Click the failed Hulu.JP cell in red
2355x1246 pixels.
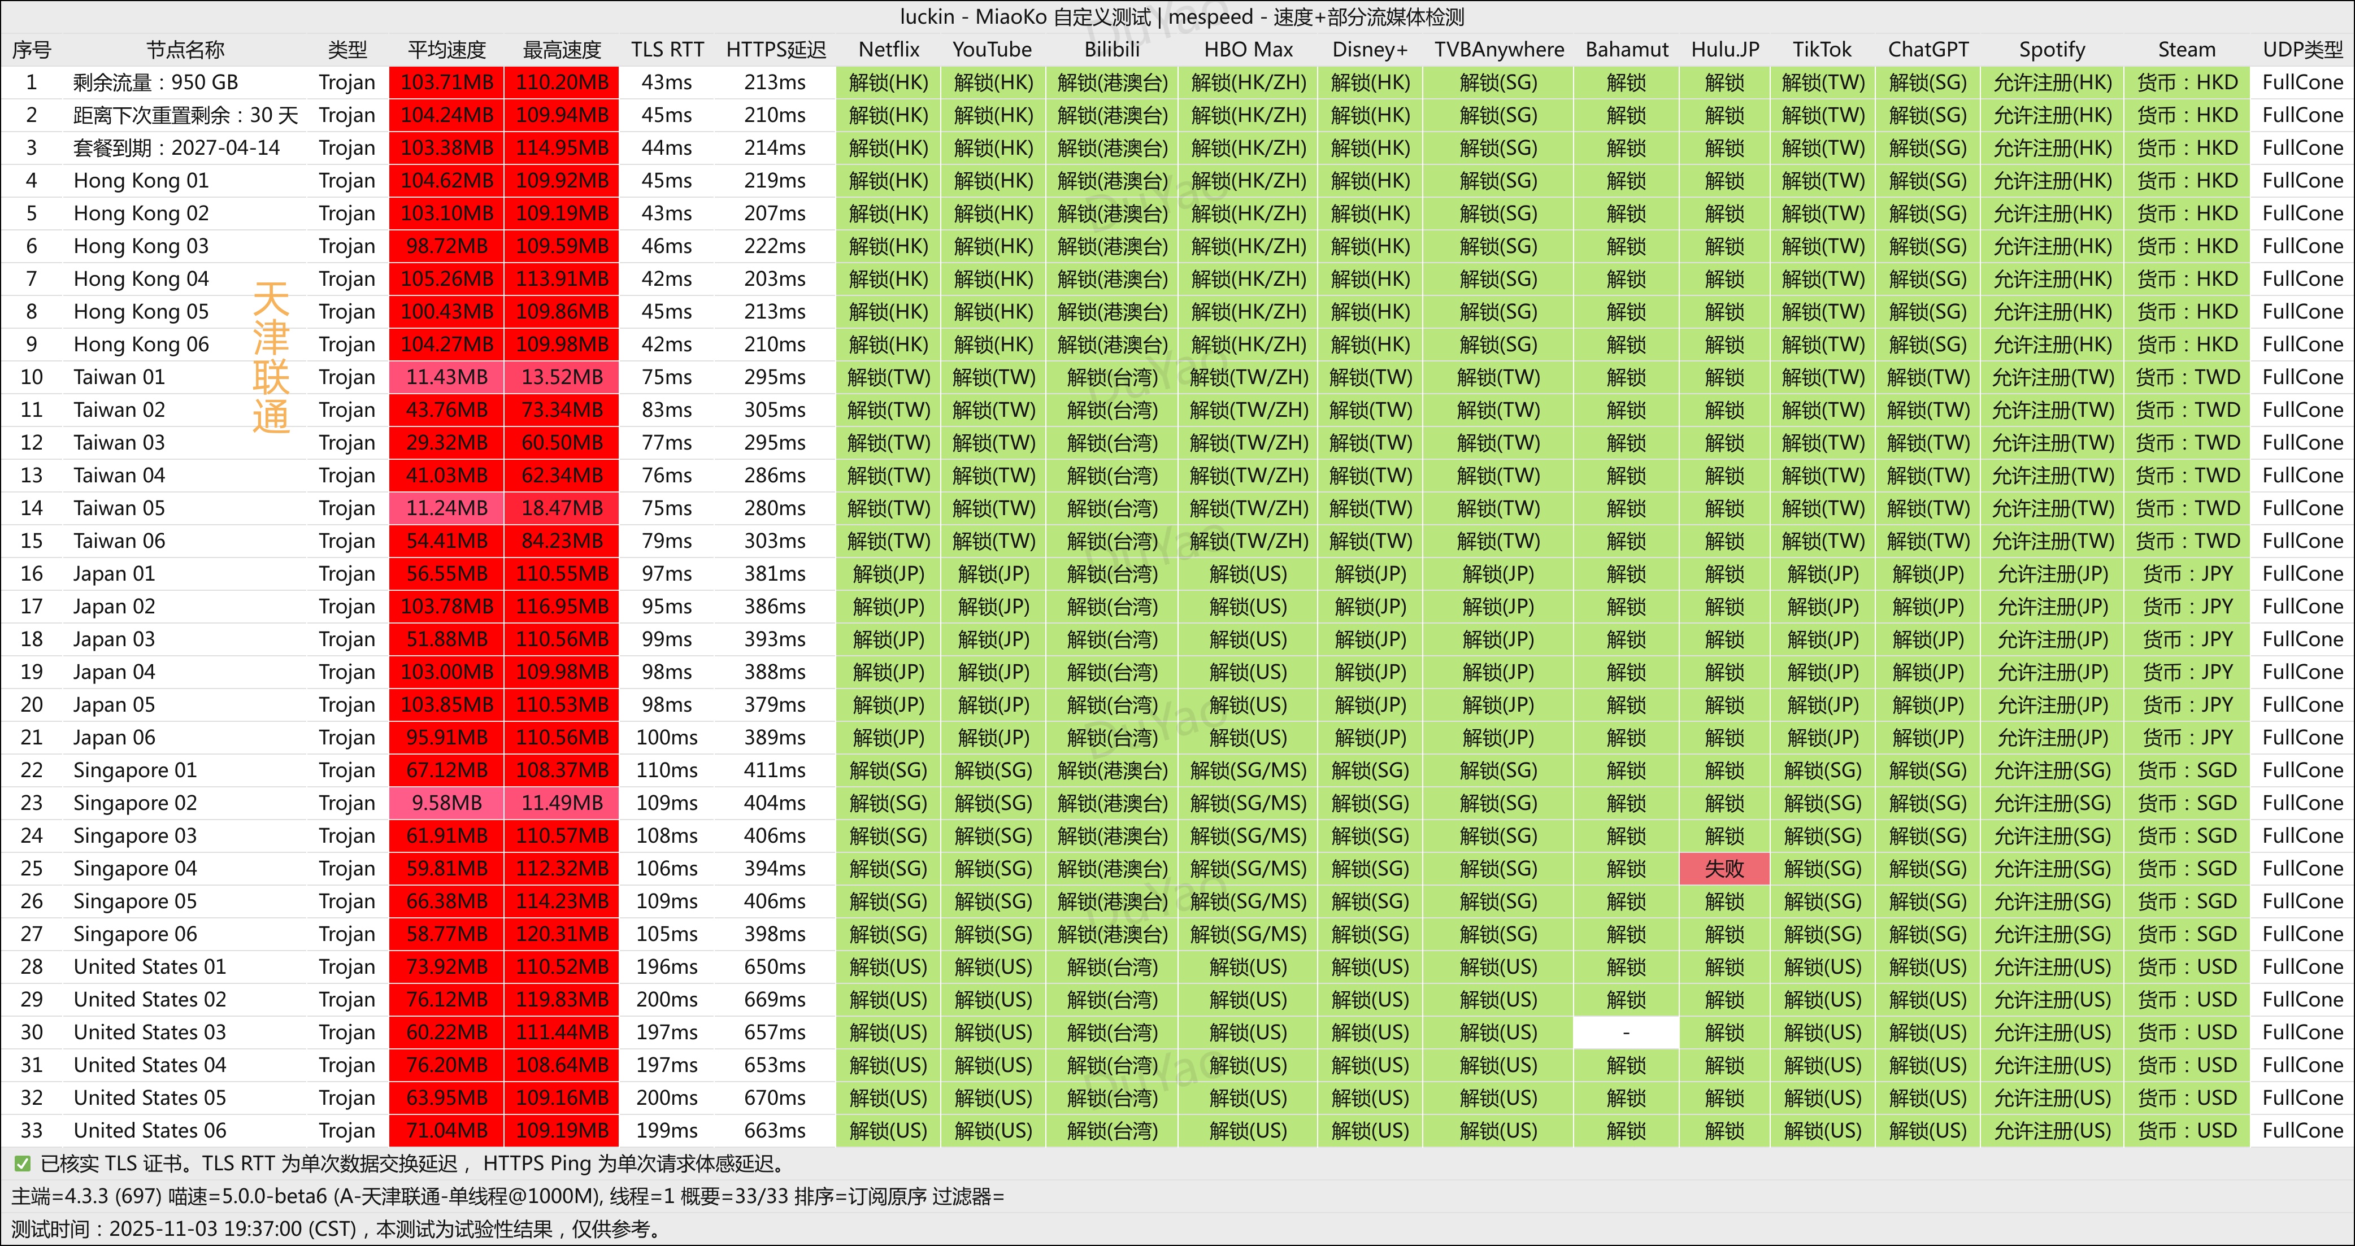click(1724, 869)
